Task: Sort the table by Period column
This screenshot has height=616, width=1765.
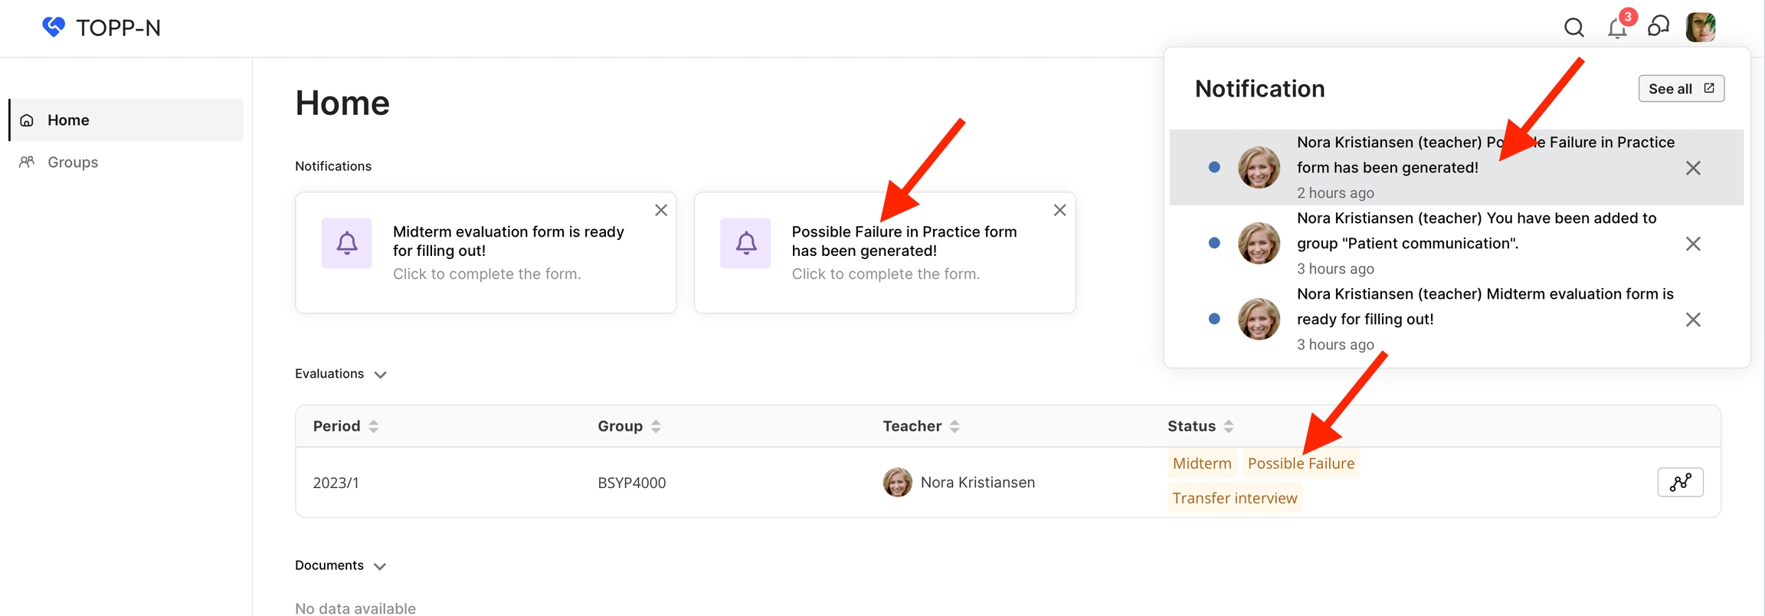Action: 373,426
